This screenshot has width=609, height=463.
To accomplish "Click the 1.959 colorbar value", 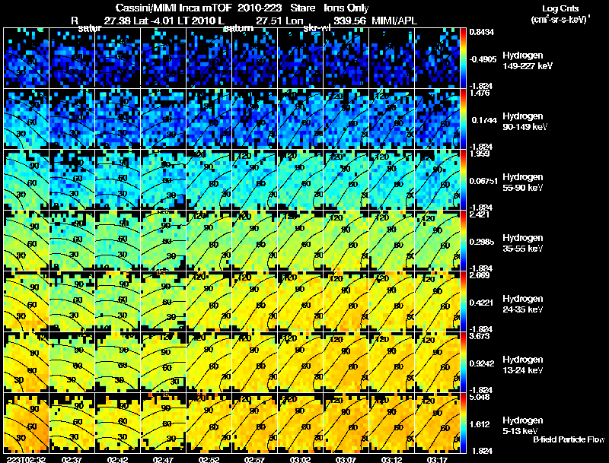I will (480, 154).
